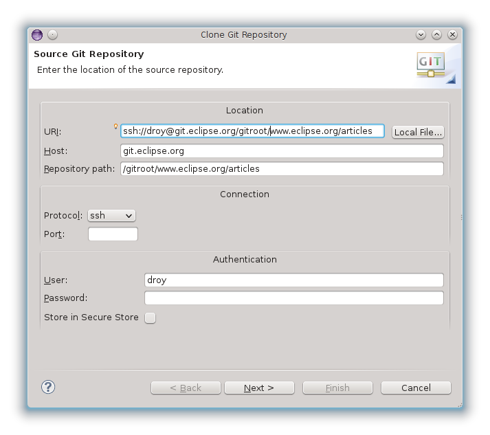Toggle Store in Secure Store checkbox
The height and width of the screenshot is (435, 490).
tap(150, 317)
